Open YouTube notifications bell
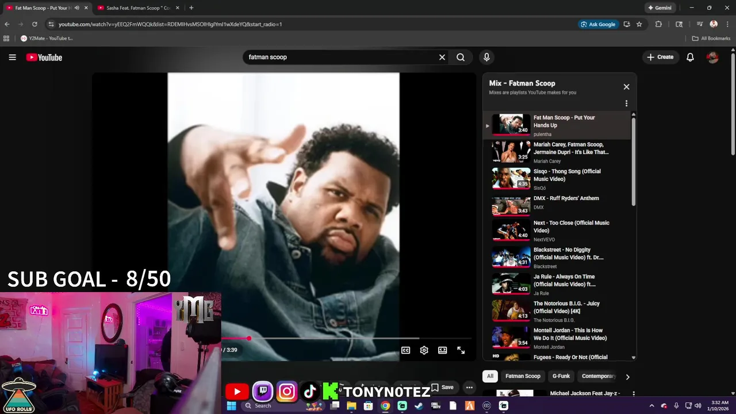The width and height of the screenshot is (736, 414). click(690, 57)
